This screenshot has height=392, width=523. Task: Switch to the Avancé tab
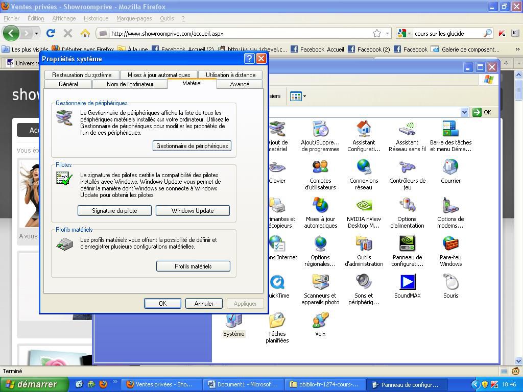point(240,84)
